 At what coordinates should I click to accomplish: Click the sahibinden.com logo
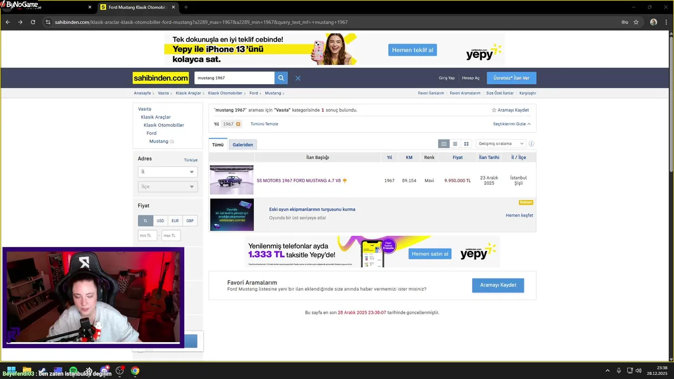[x=161, y=78]
